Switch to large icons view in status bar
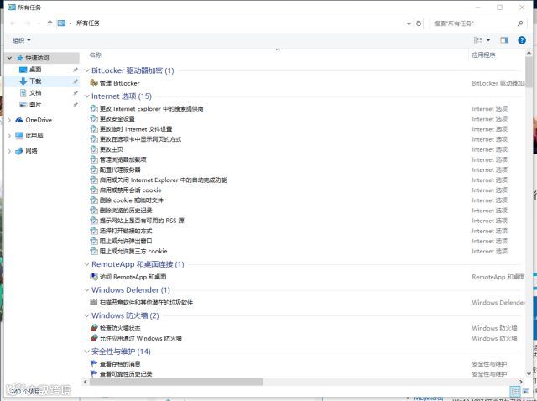 [x=526, y=391]
